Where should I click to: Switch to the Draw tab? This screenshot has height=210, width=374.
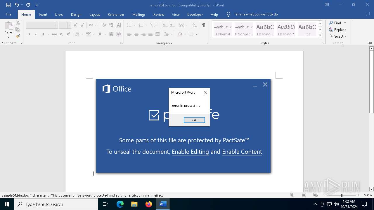point(59,14)
